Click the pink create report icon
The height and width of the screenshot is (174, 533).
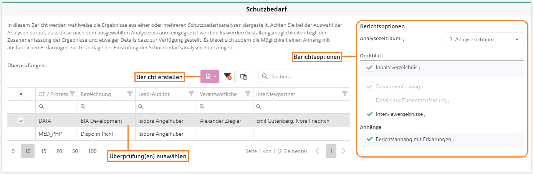(x=208, y=76)
